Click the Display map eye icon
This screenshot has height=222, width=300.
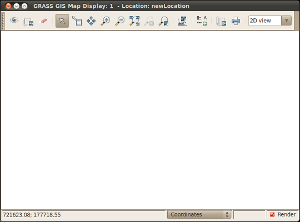click(x=14, y=21)
